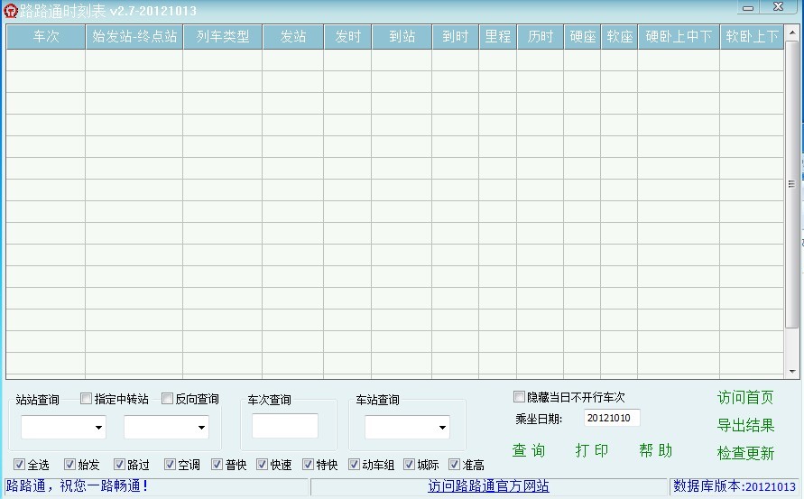804x499 pixels.
Task: Check 隐藏当日不开行车次 option
Action: click(x=519, y=397)
